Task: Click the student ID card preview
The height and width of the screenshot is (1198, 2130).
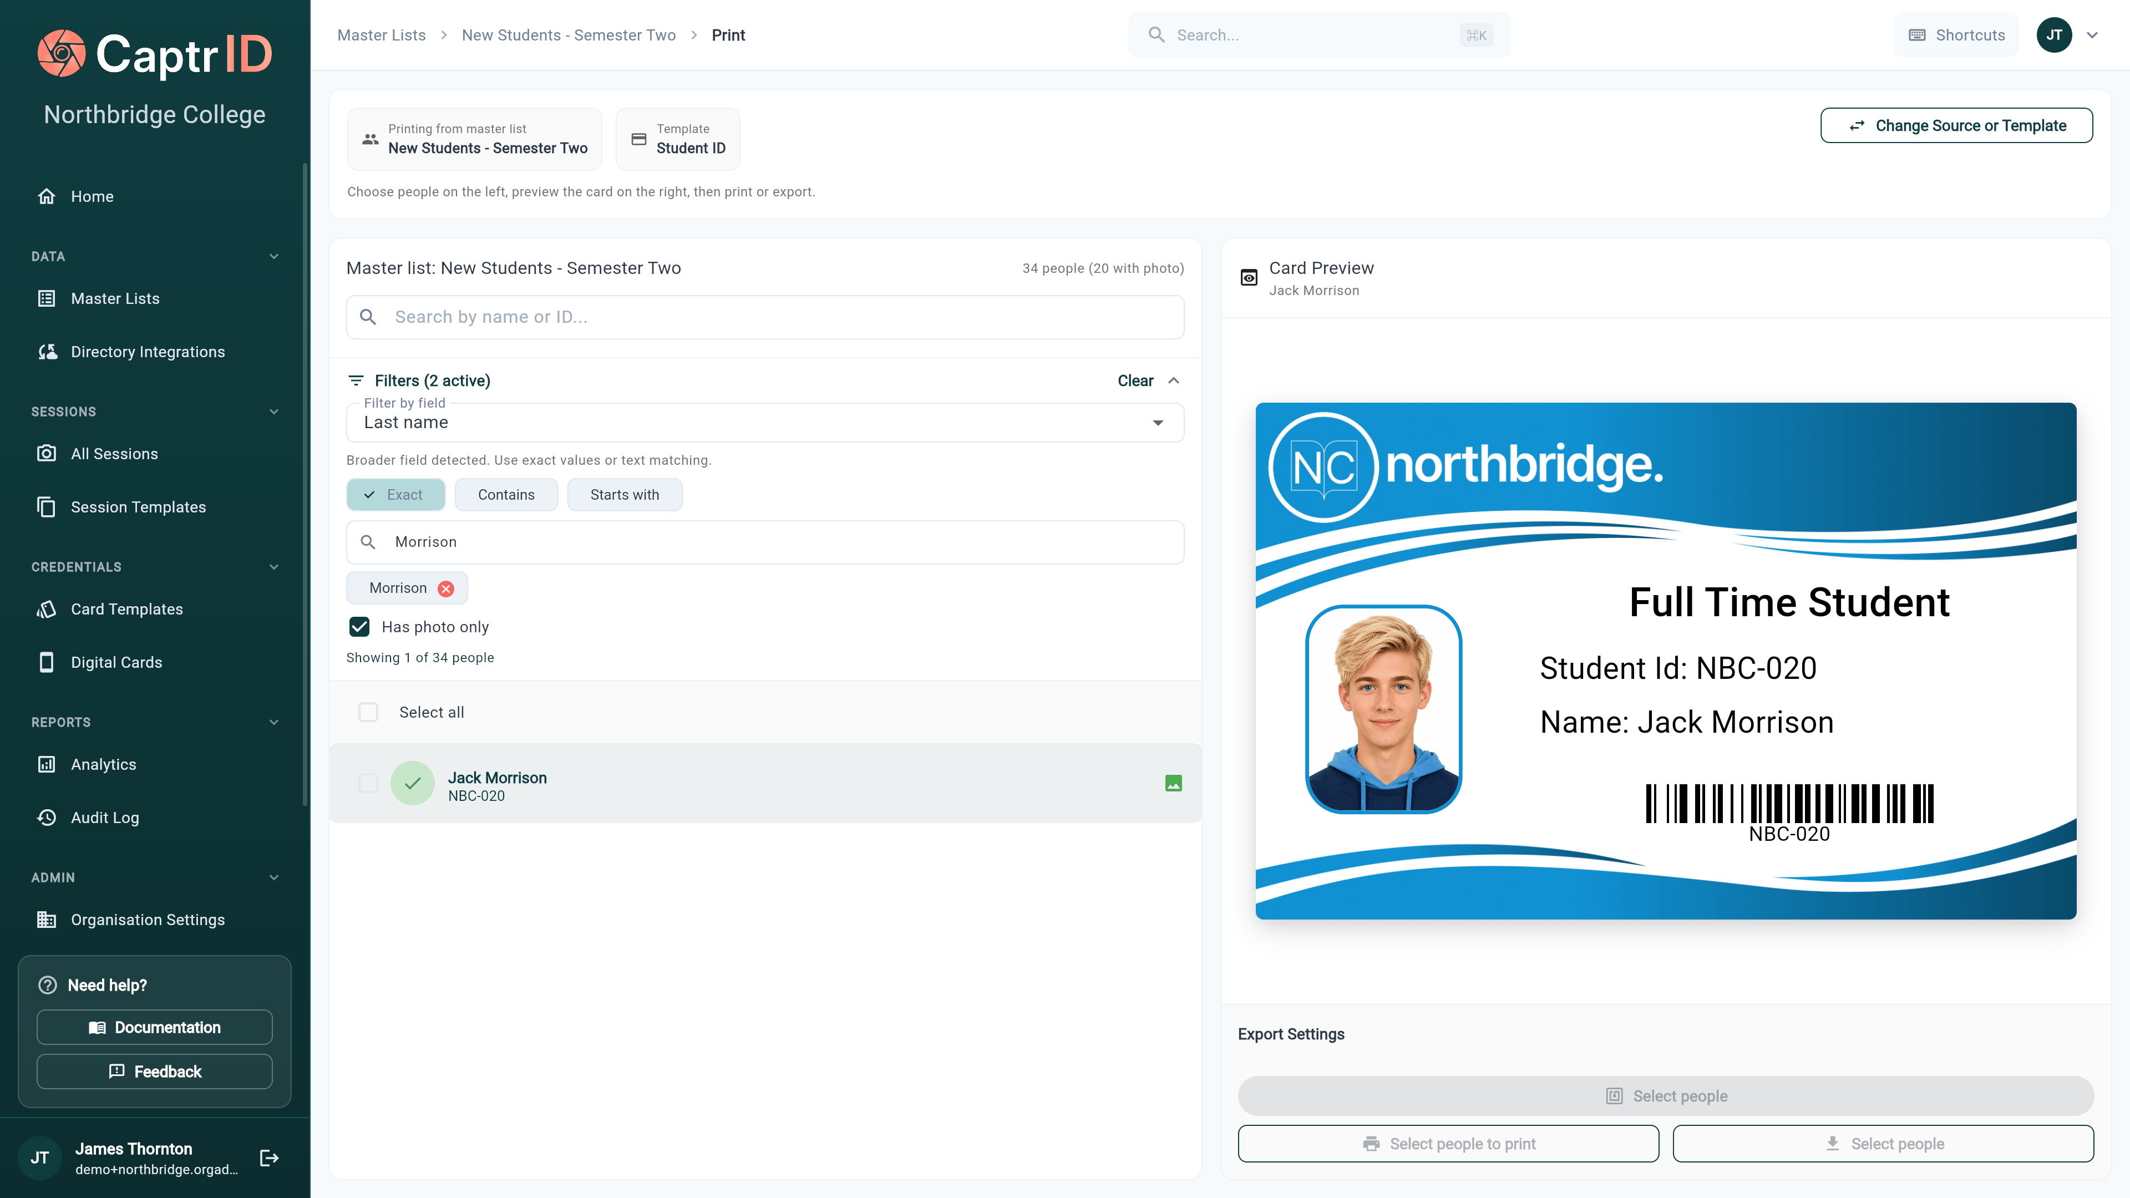Action: (1665, 661)
